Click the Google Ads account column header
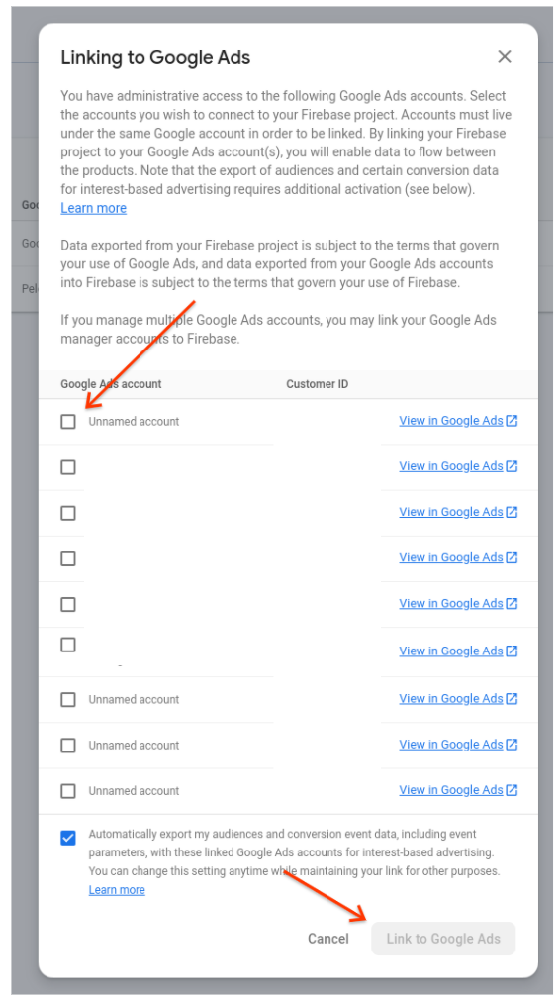 (111, 384)
